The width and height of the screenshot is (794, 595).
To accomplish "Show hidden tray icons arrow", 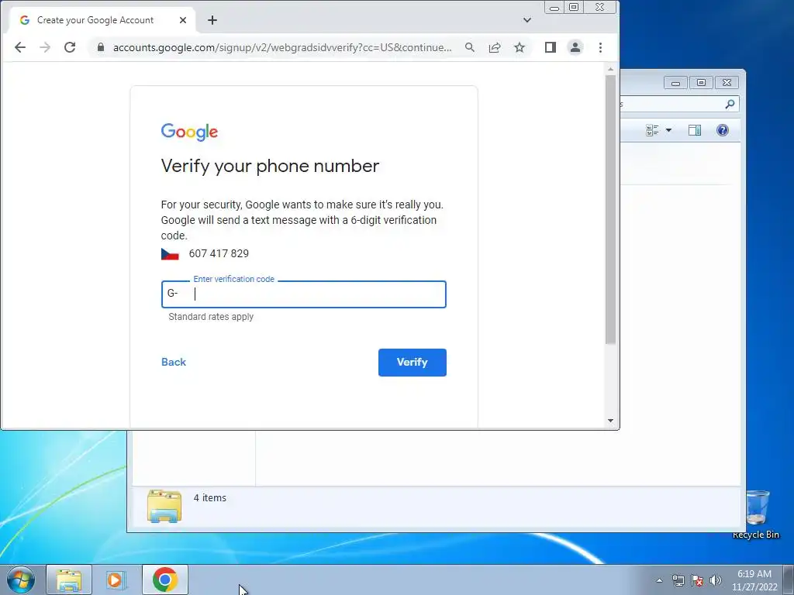I will (x=659, y=580).
